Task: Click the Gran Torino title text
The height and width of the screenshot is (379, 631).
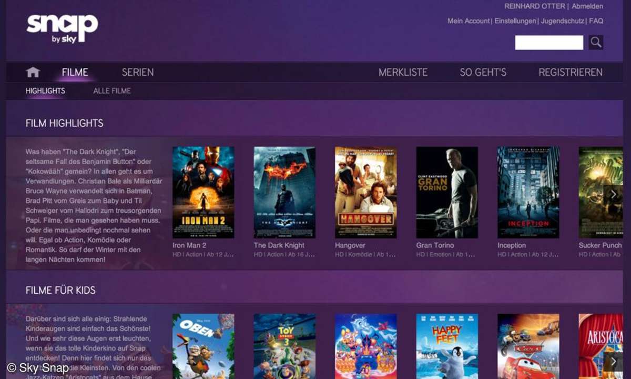Action: [435, 245]
